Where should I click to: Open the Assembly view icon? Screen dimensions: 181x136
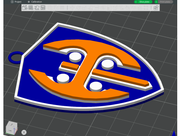(156, 8)
